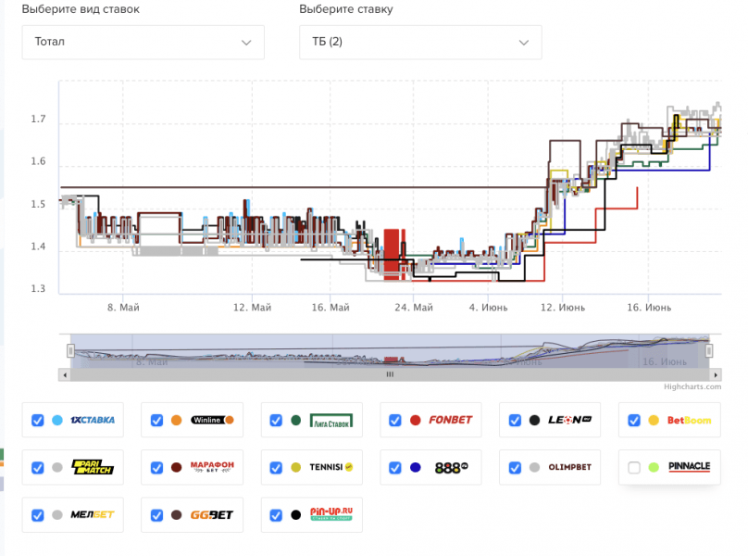The image size is (748, 556).
Task: Click the navigator scrollbar right arrow
Action: click(715, 374)
